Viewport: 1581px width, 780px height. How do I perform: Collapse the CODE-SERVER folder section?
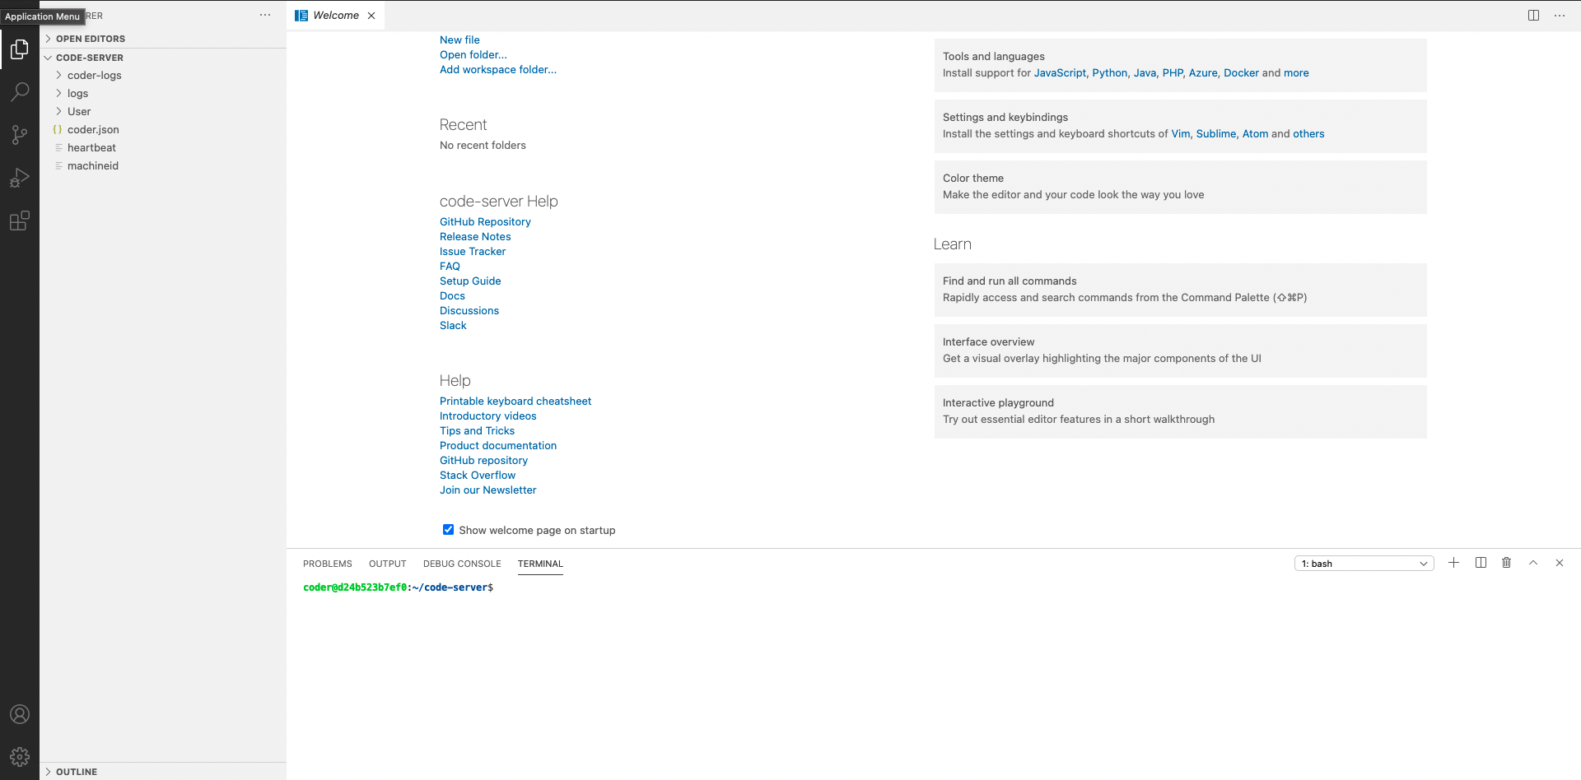(163, 58)
